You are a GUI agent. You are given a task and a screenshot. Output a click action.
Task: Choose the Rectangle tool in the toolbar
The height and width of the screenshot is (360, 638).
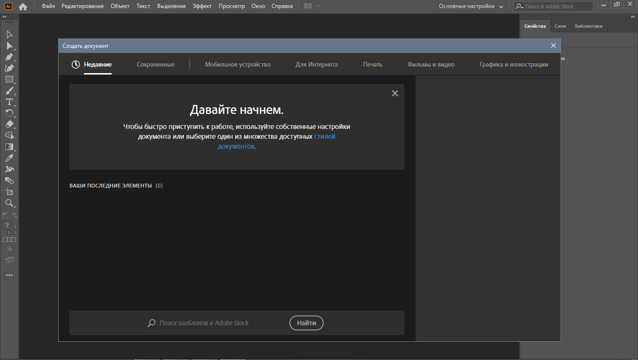coord(9,79)
